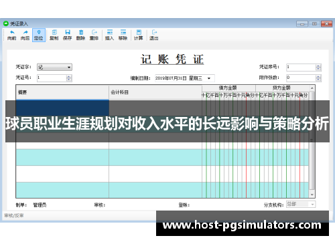The image size is (335, 242).
Task: Click the 重排 reorder icon
Action: click(x=94, y=32)
